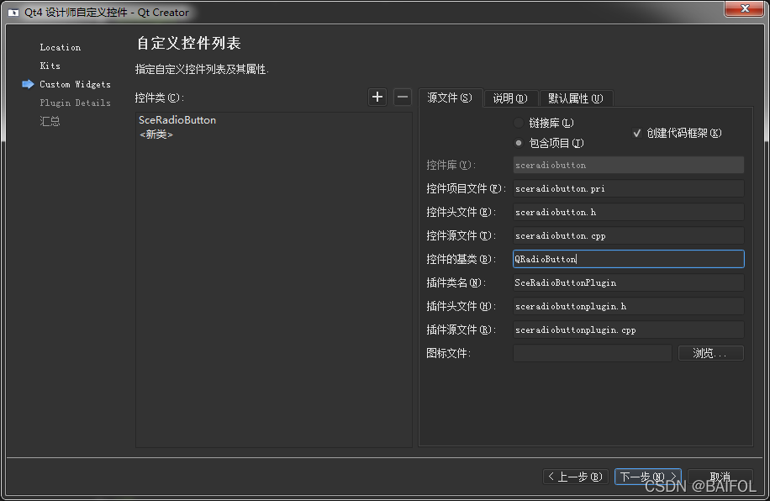Screen dimensions: 770x501
Task: Click the Location wizard step
Action: pos(60,47)
